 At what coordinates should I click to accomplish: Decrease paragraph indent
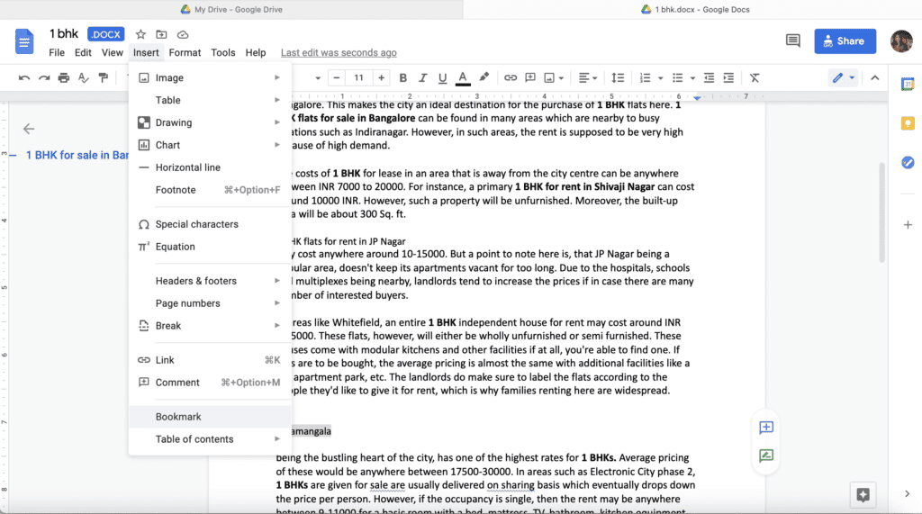(x=710, y=78)
